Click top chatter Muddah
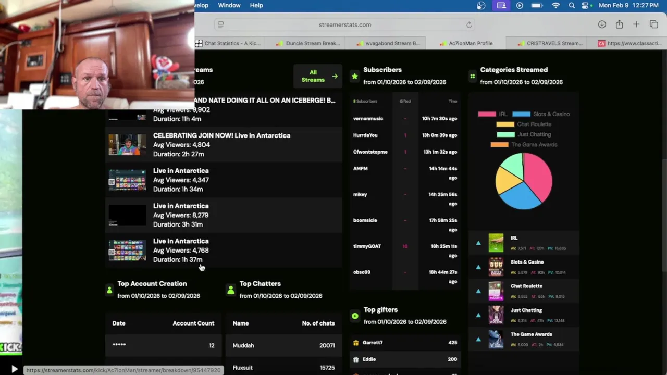Image resolution: width=667 pixels, height=375 pixels. 243,346
